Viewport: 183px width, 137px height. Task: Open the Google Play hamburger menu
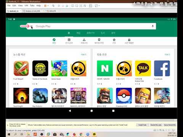pos(31,26)
